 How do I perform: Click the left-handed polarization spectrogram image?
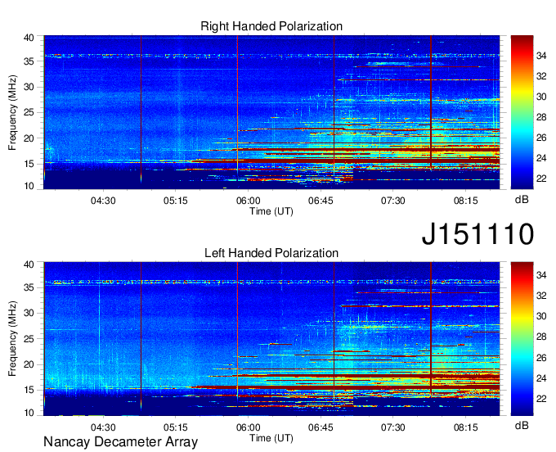point(271,339)
